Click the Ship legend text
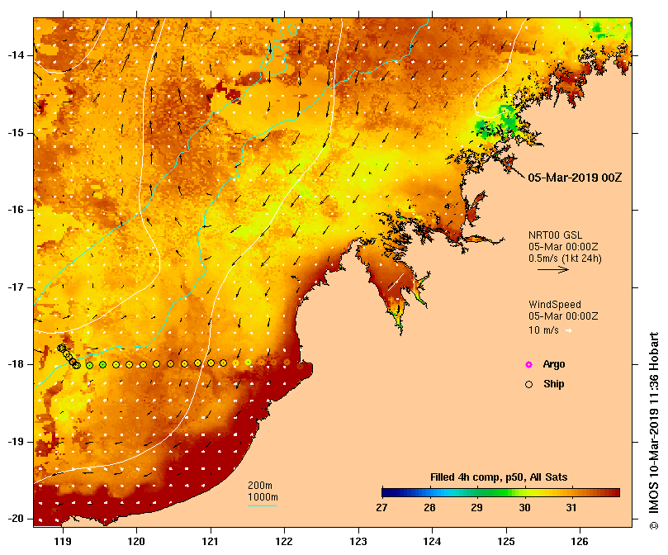This screenshot has height=555, width=668. 554,384
